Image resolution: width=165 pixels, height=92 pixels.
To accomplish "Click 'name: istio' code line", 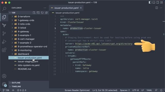I will tap(82, 68).
